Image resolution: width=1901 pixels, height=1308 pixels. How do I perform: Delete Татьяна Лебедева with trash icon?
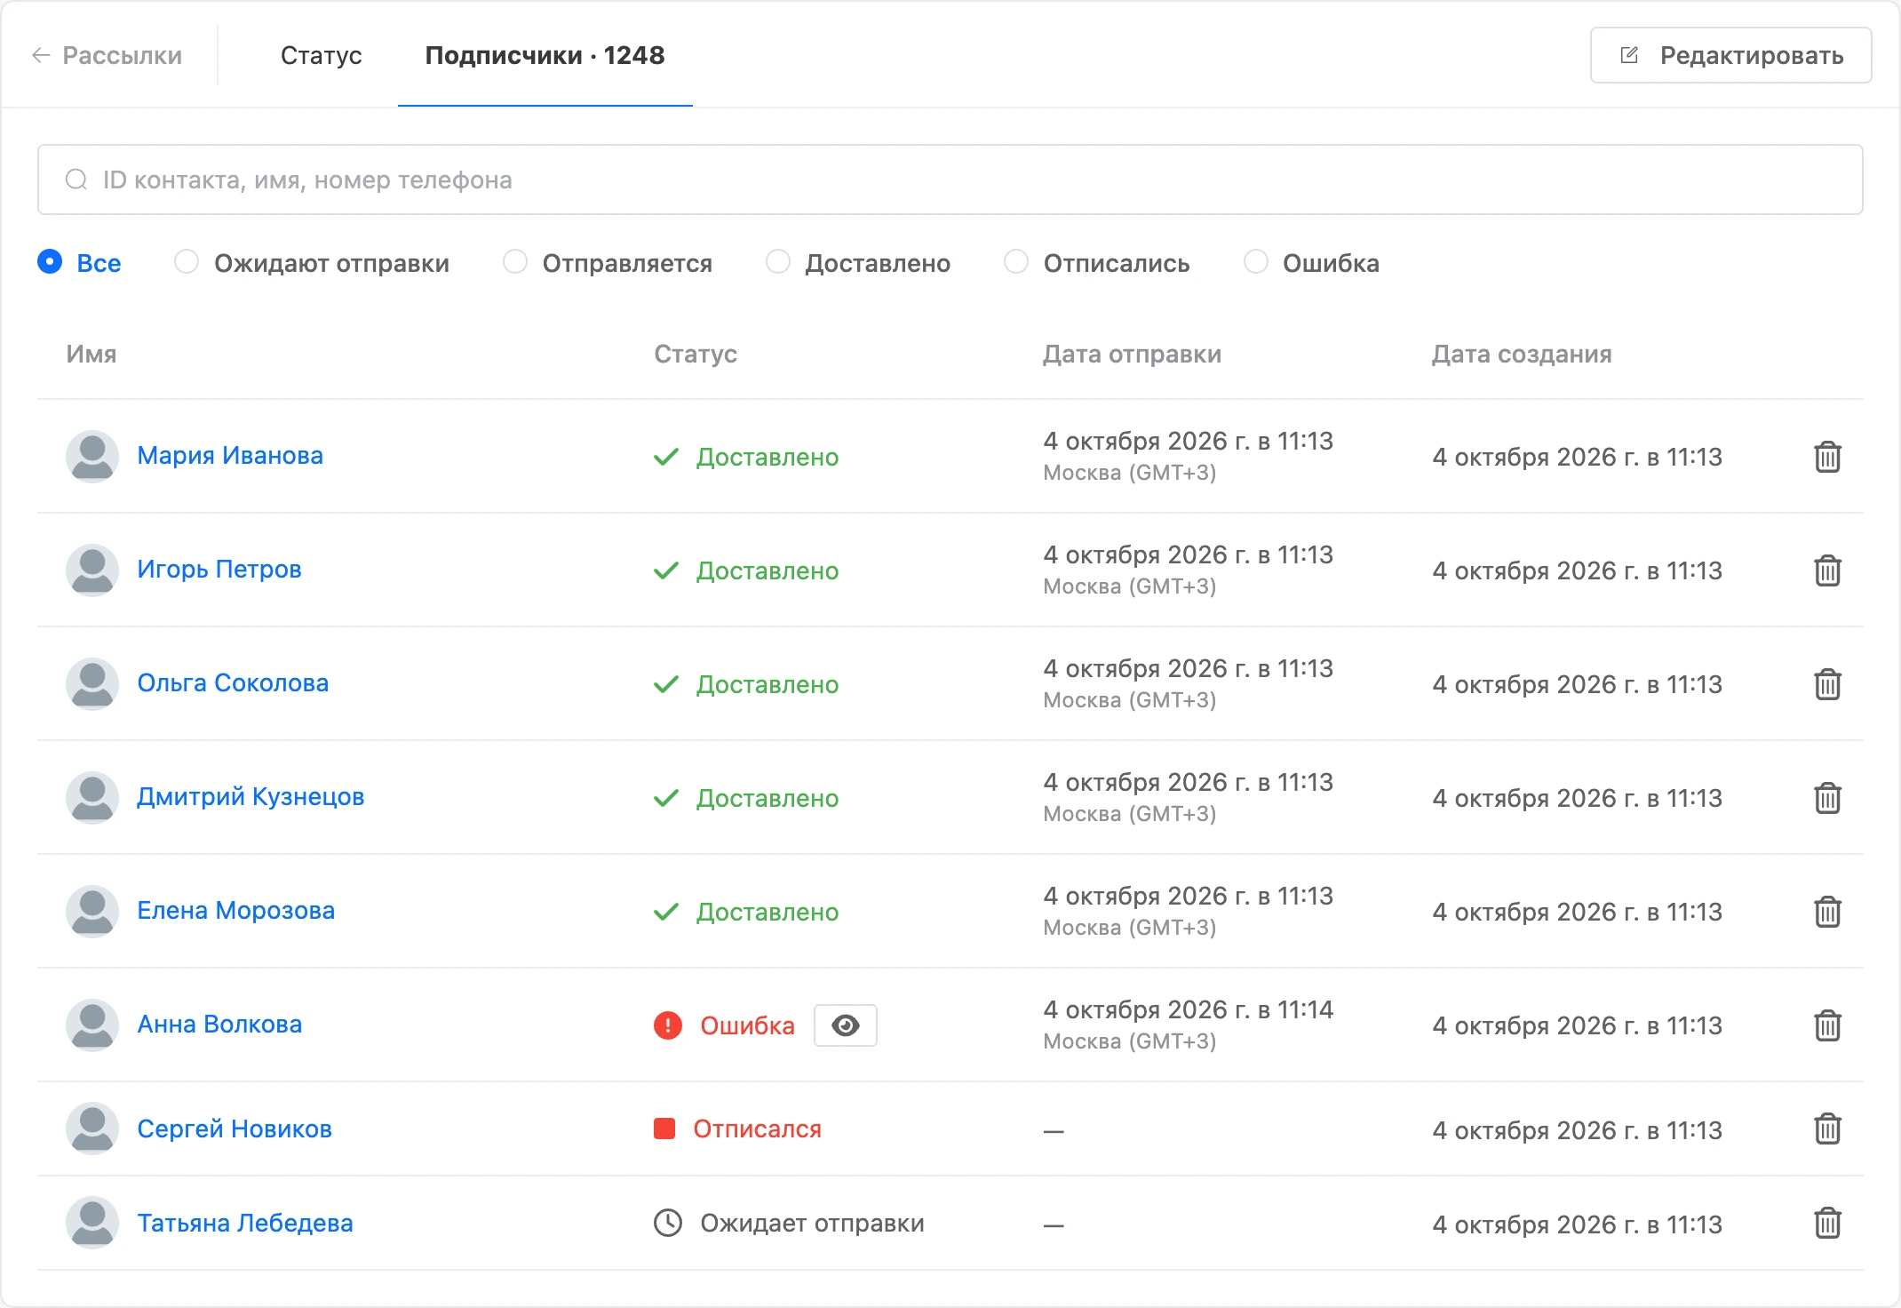pos(1827,1224)
